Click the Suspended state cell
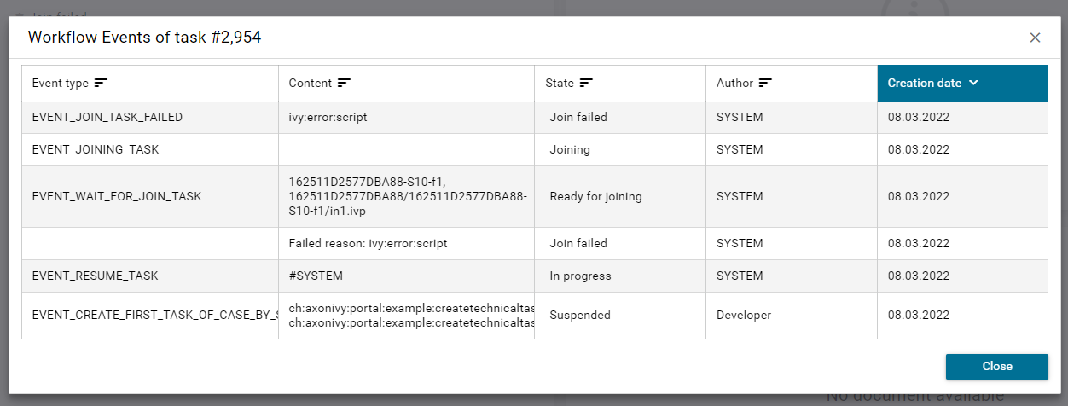Image resolution: width=1068 pixels, height=406 pixels. [x=580, y=315]
